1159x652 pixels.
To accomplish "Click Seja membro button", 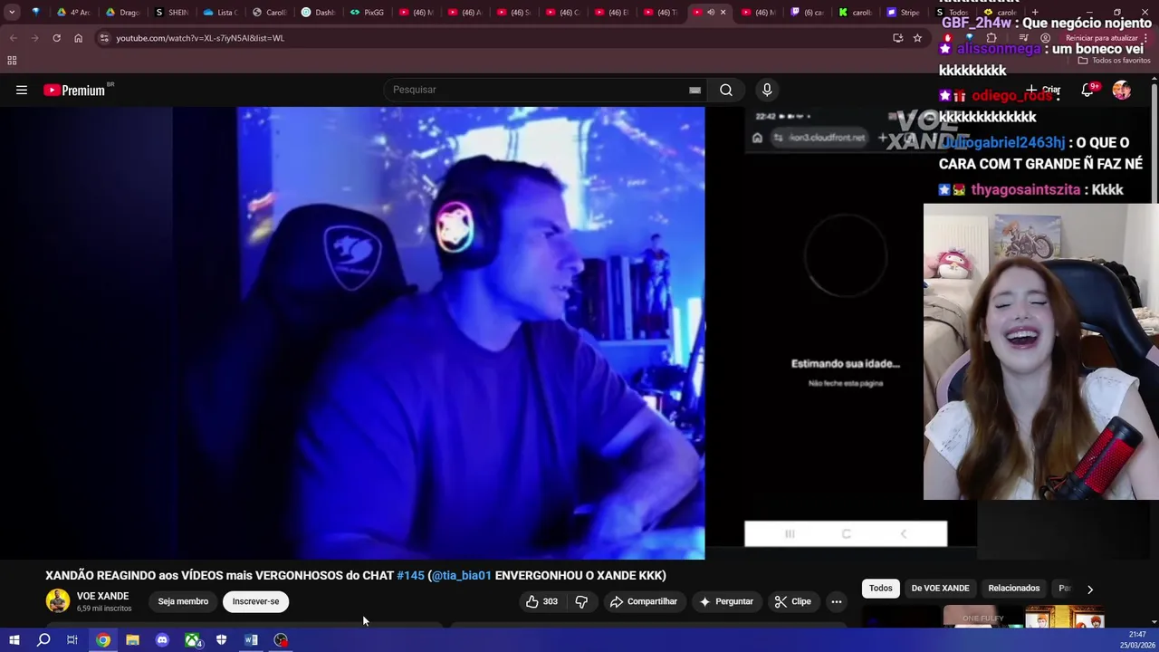I will 183,601.
